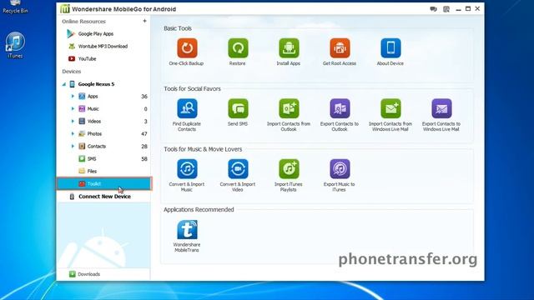Expand the Contacts tree arrow

(73, 147)
